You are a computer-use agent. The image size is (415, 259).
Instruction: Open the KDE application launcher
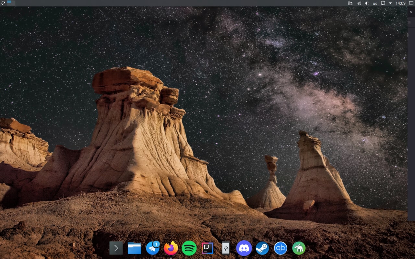tap(3, 3)
